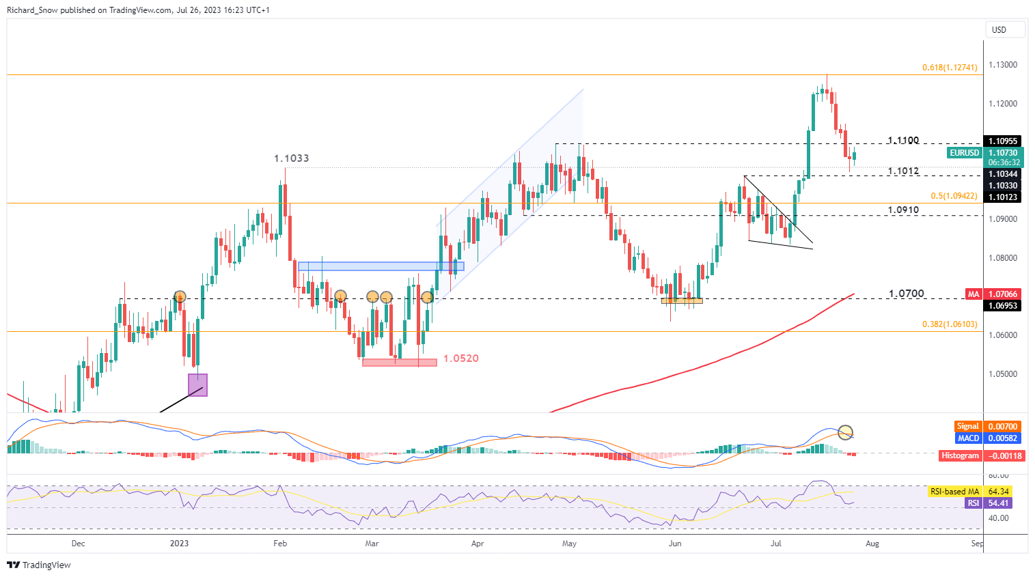Click the countdown timer 06:36:32
This screenshot has width=1035, height=577.
coord(1004,163)
